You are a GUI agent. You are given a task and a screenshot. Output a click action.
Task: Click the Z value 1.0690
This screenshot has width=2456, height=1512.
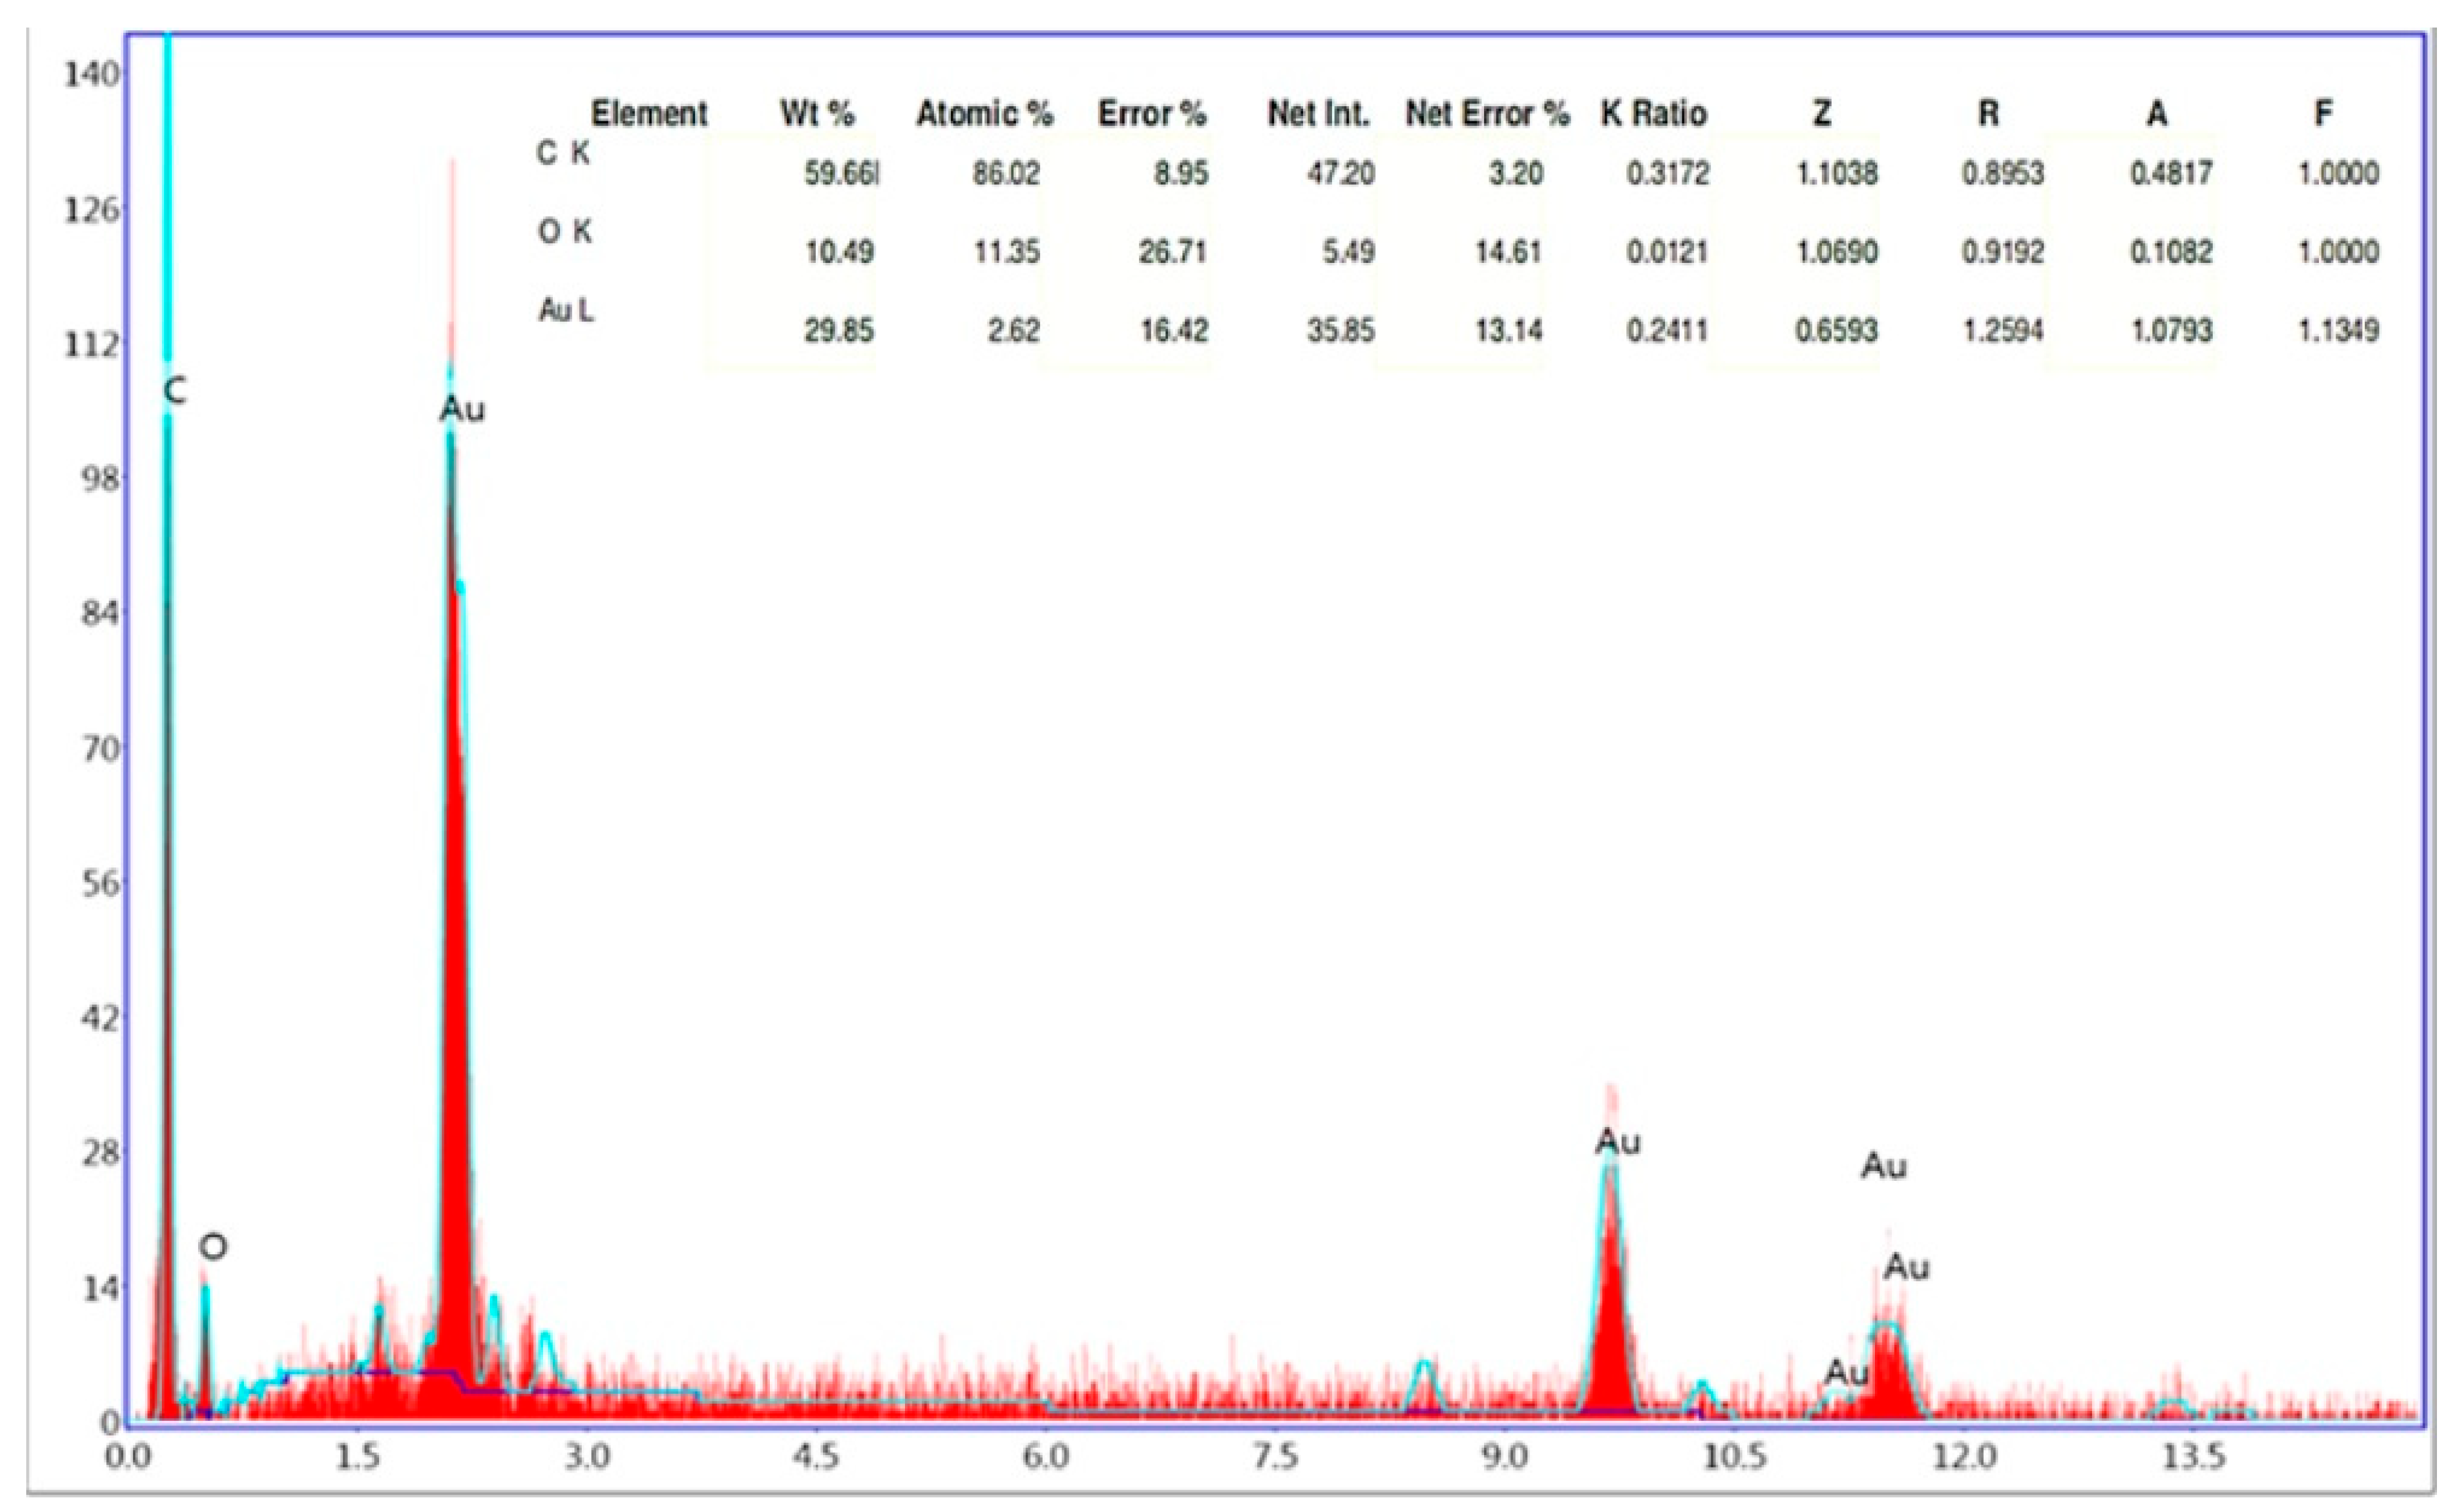pyautogui.click(x=1836, y=252)
